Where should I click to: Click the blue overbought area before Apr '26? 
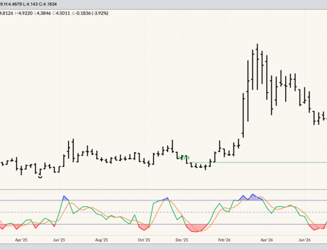point(253,197)
